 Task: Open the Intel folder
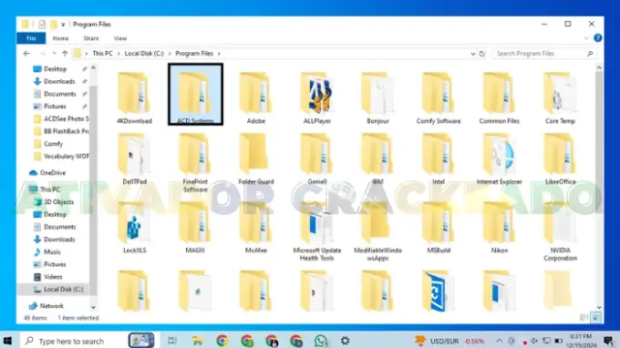pyautogui.click(x=439, y=159)
